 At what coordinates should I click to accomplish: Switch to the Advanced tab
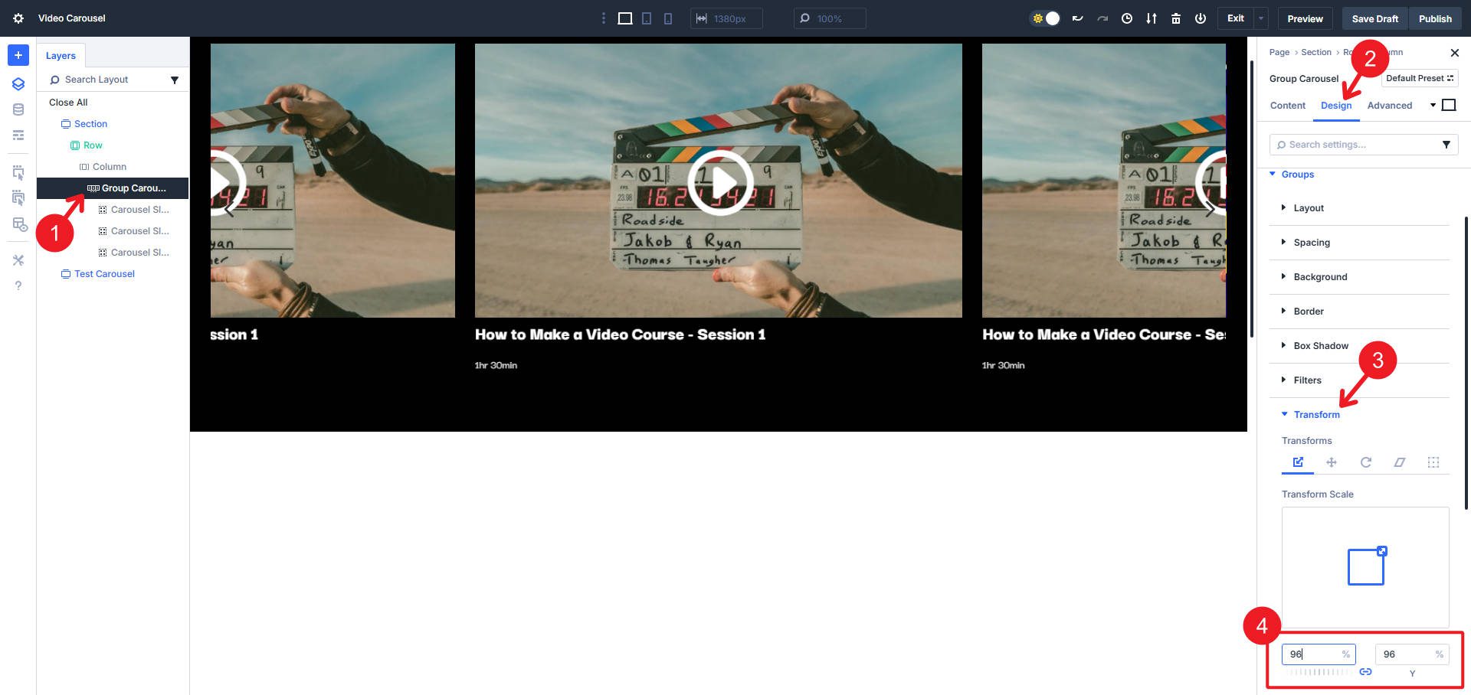[1389, 106]
